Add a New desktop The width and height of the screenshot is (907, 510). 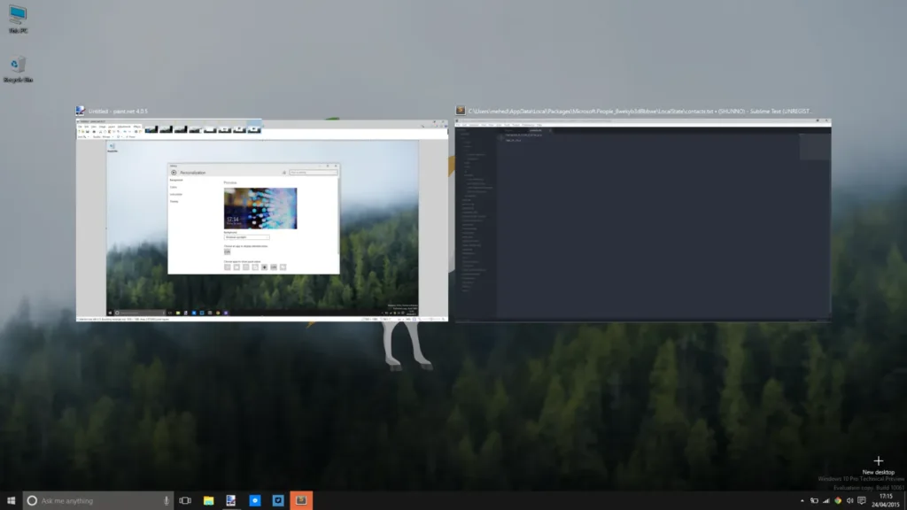878,465
